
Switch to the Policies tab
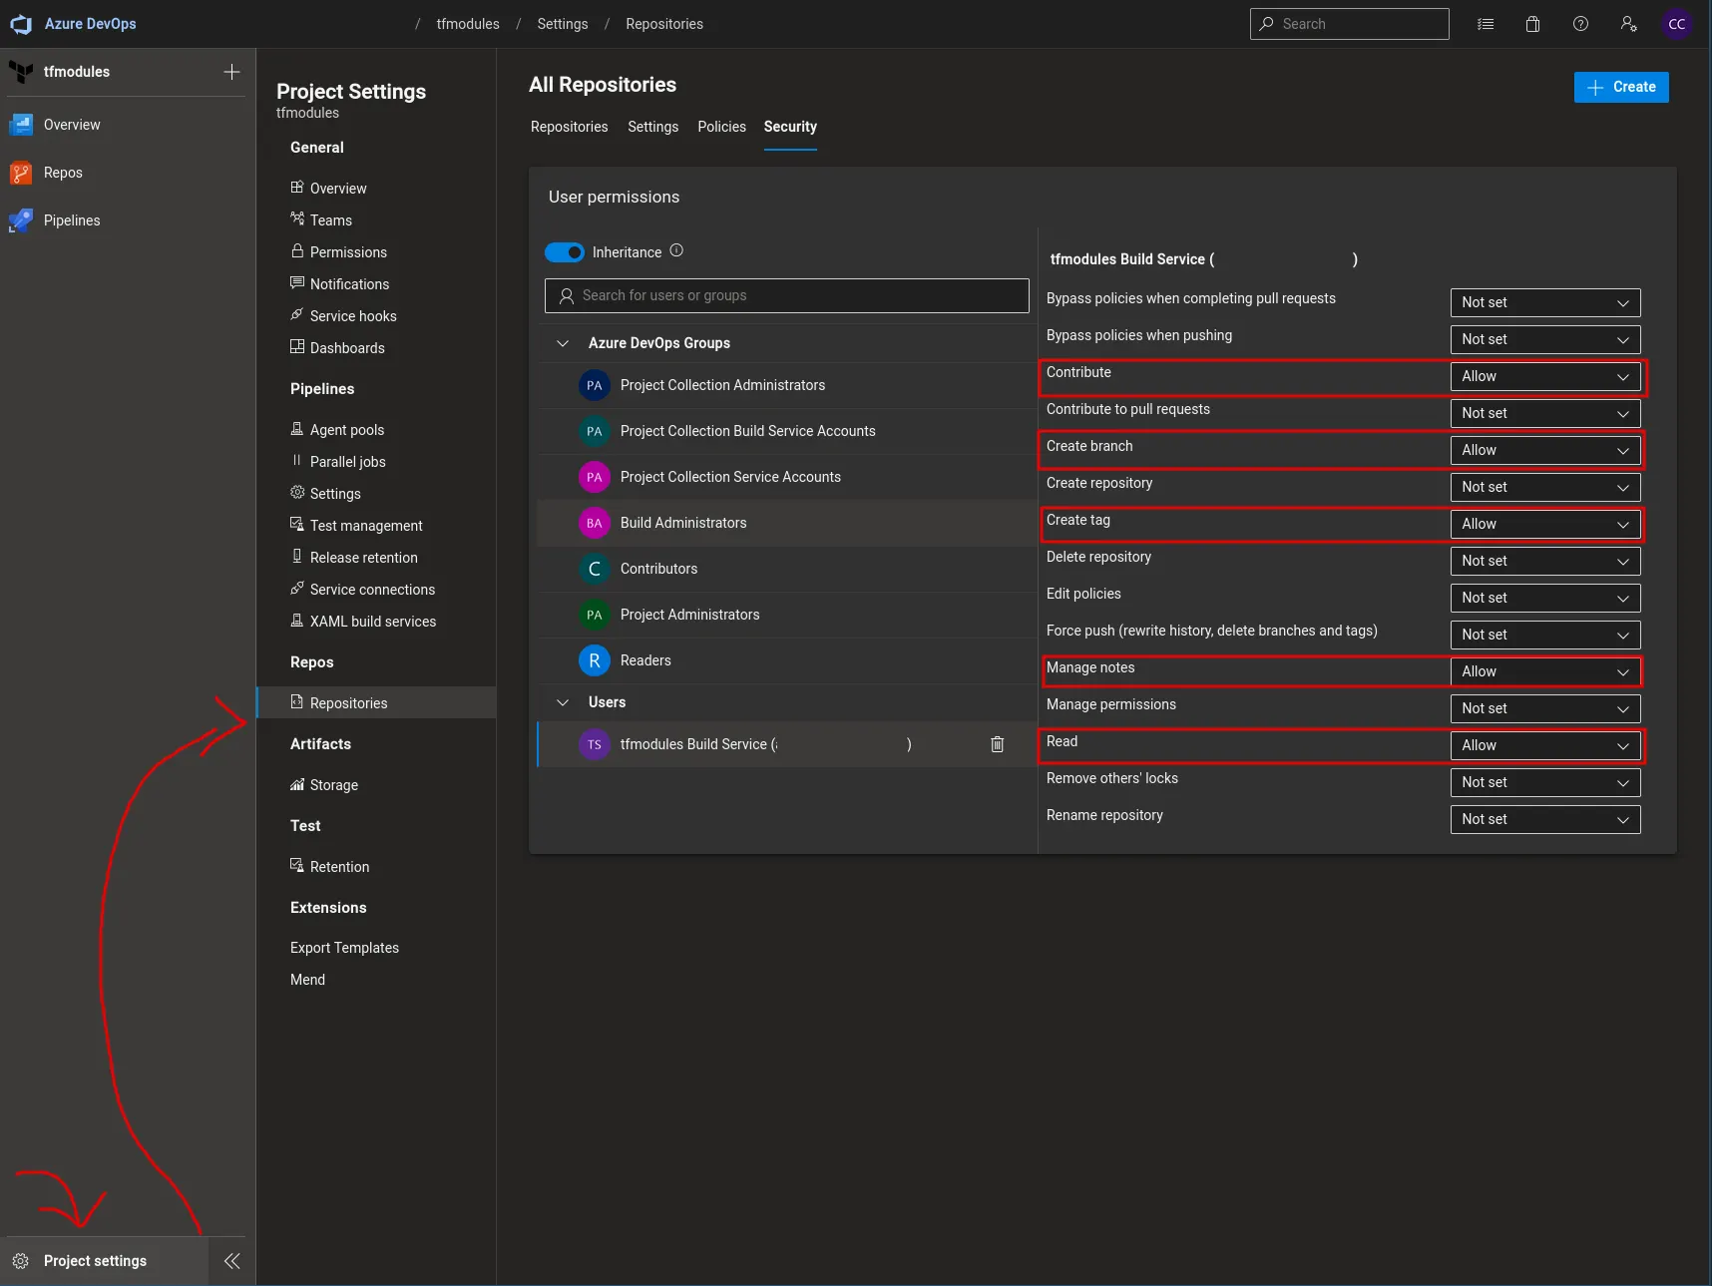point(721,127)
